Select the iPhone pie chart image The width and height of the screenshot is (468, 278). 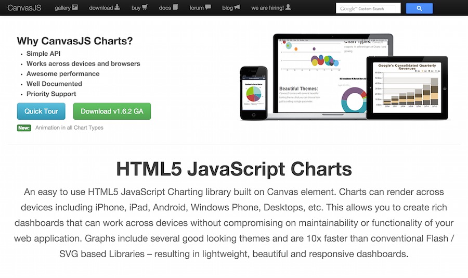(x=254, y=93)
